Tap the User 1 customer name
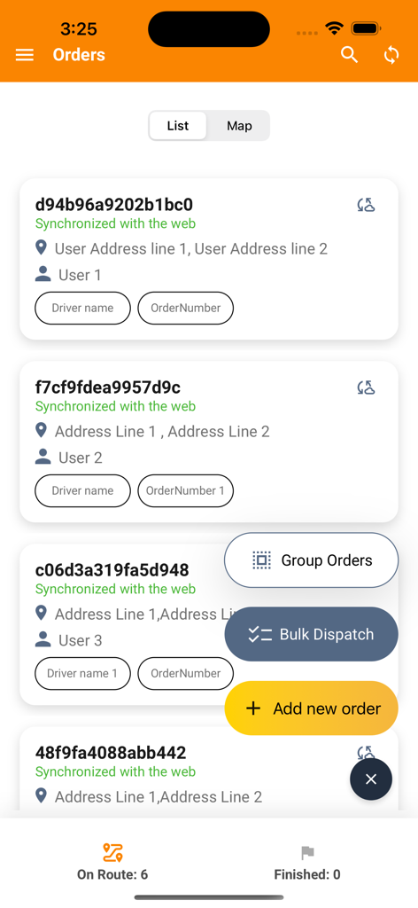The image size is (418, 908). click(x=80, y=275)
